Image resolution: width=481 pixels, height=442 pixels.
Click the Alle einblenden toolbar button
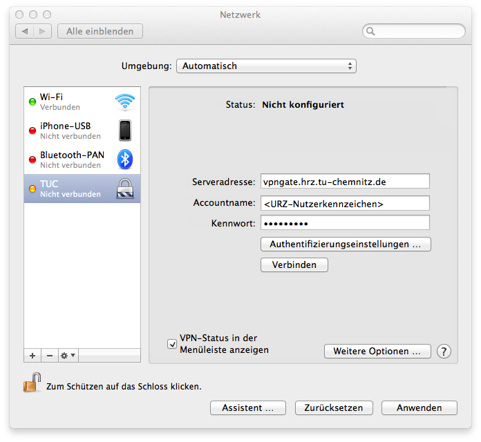coord(100,31)
